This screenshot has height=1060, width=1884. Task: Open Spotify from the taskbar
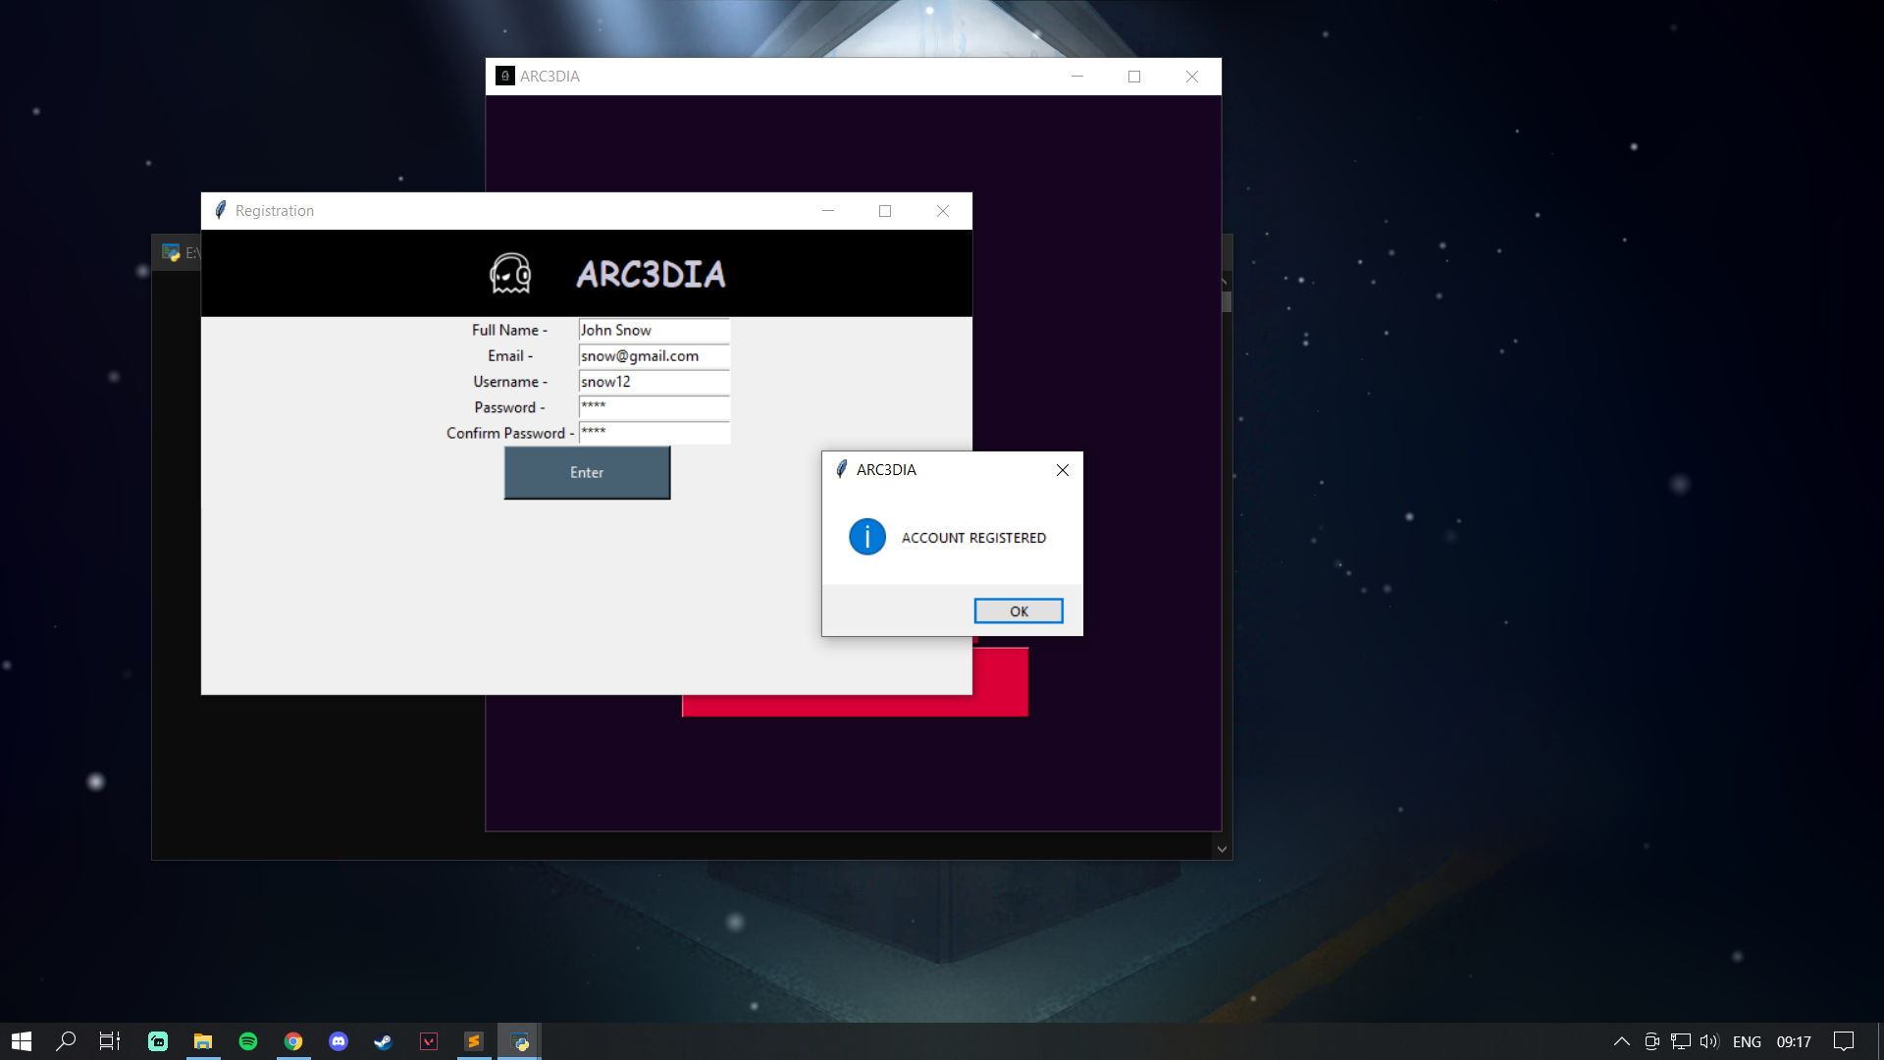coord(248,1041)
